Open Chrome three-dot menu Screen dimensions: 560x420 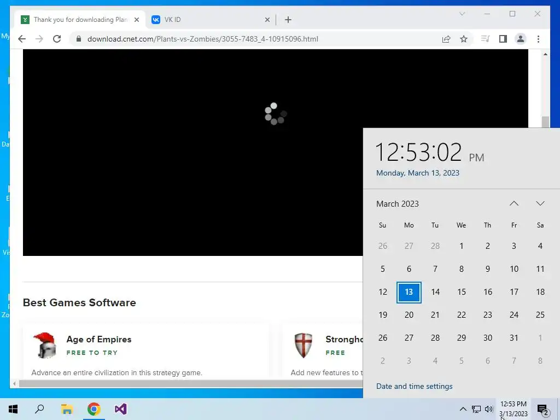pos(538,39)
